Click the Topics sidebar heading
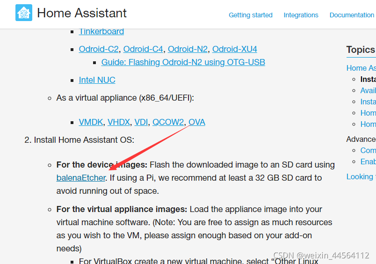Viewport: 376px width, 264px height. click(361, 50)
